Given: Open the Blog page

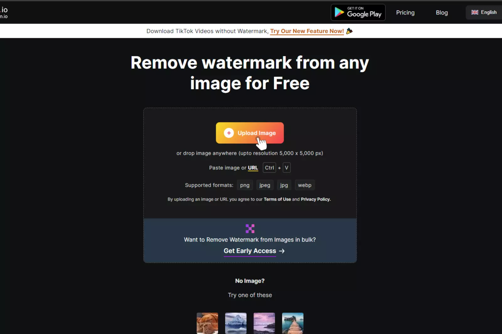Looking at the screenshot, I should point(441,13).
